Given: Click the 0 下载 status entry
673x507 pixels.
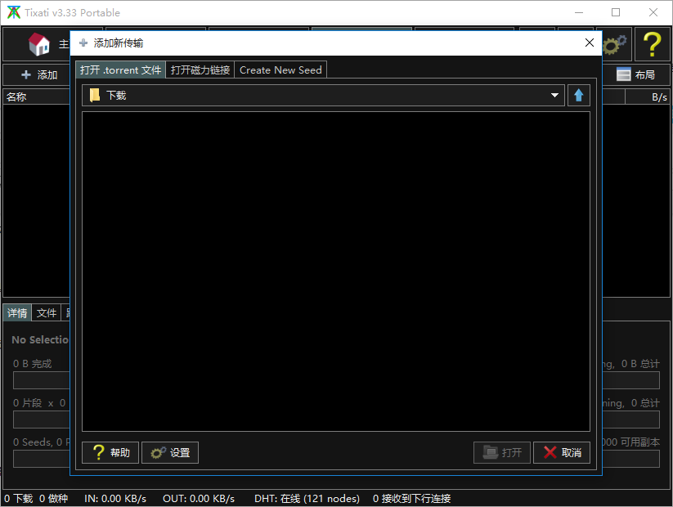Looking at the screenshot, I should (x=19, y=499).
